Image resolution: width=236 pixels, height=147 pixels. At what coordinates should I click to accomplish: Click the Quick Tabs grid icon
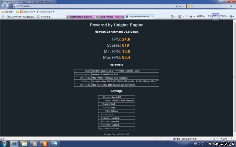pos(3,17)
